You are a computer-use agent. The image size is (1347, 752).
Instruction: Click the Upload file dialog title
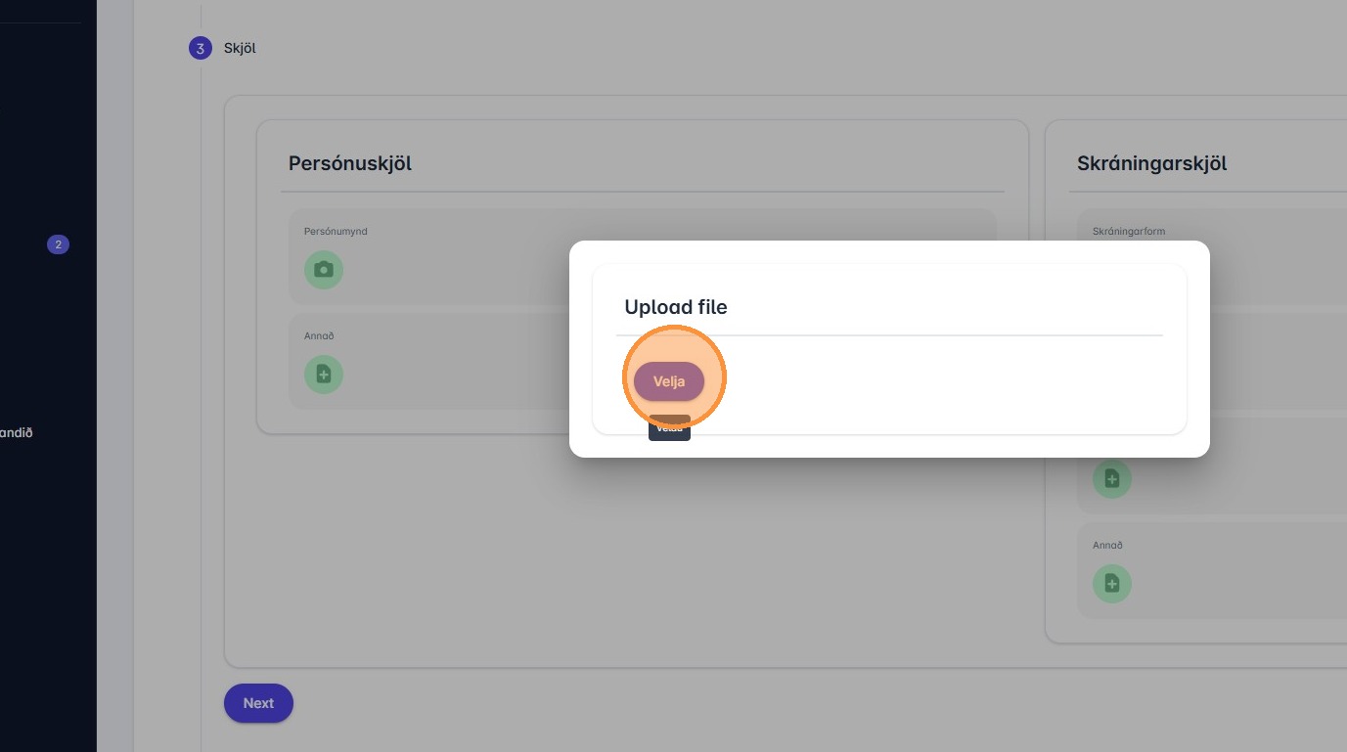676,307
